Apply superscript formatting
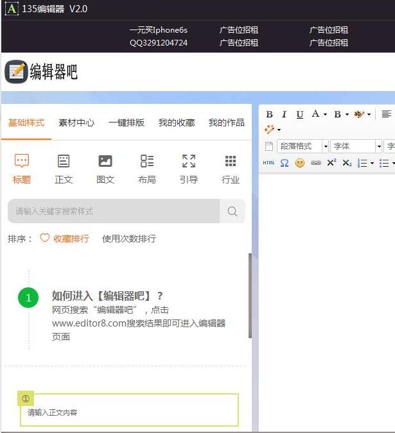Image resolution: width=395 pixels, height=433 pixels. (331, 162)
